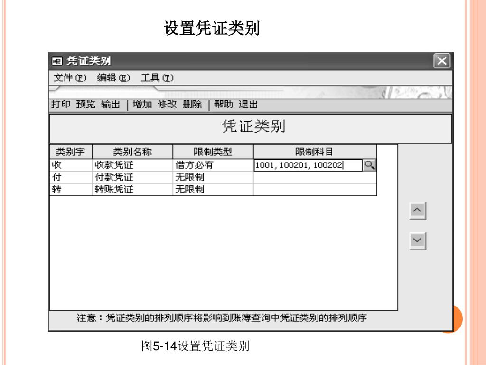The image size is (486, 365).
Task: Open the 编辑(E) menu
Action: tap(113, 77)
